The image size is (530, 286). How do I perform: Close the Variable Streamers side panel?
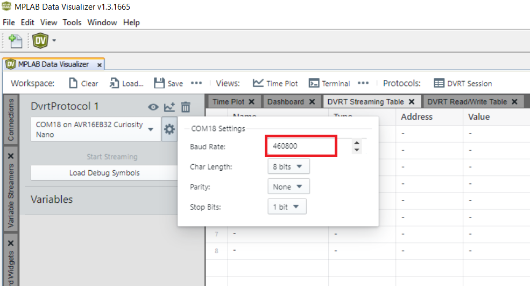pyautogui.click(x=11, y=156)
